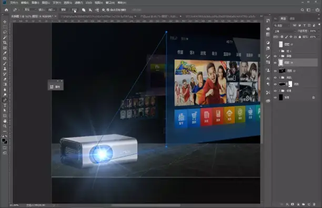Select the Lasso tool
Image resolution: width=322 pixels, height=208 pixels.
click(5, 32)
